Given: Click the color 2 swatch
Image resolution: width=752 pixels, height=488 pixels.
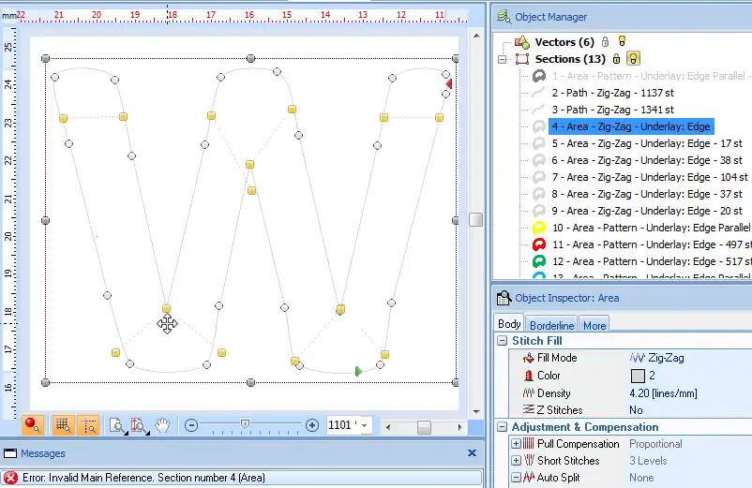Looking at the screenshot, I should (x=638, y=376).
